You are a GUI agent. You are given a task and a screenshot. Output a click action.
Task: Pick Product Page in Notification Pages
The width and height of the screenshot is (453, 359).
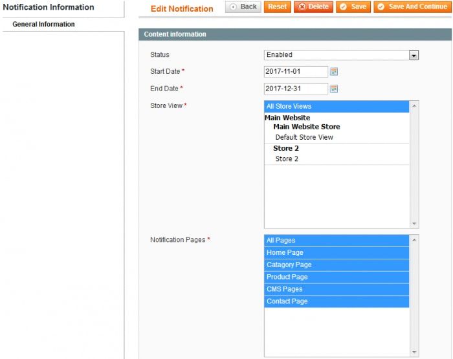(x=337, y=277)
